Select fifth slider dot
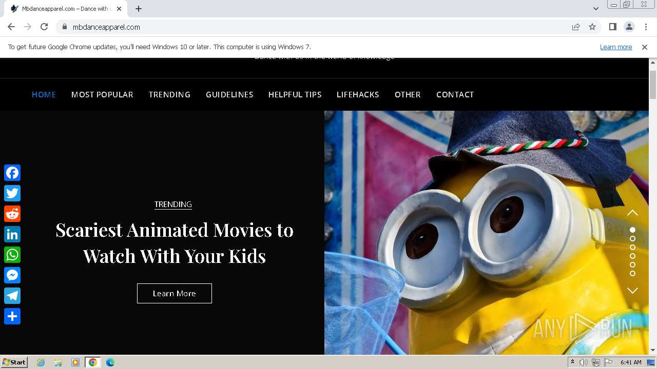Image resolution: width=657 pixels, height=369 pixels. 632,265
